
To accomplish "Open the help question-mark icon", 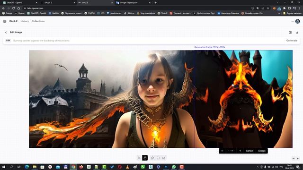I will coord(290,33).
